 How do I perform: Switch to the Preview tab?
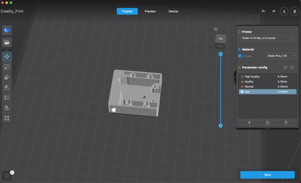point(150,11)
